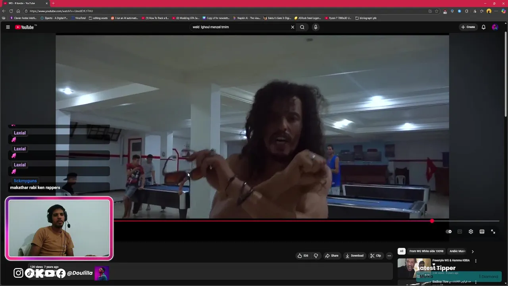Go back with browser back arrow

coord(4,11)
